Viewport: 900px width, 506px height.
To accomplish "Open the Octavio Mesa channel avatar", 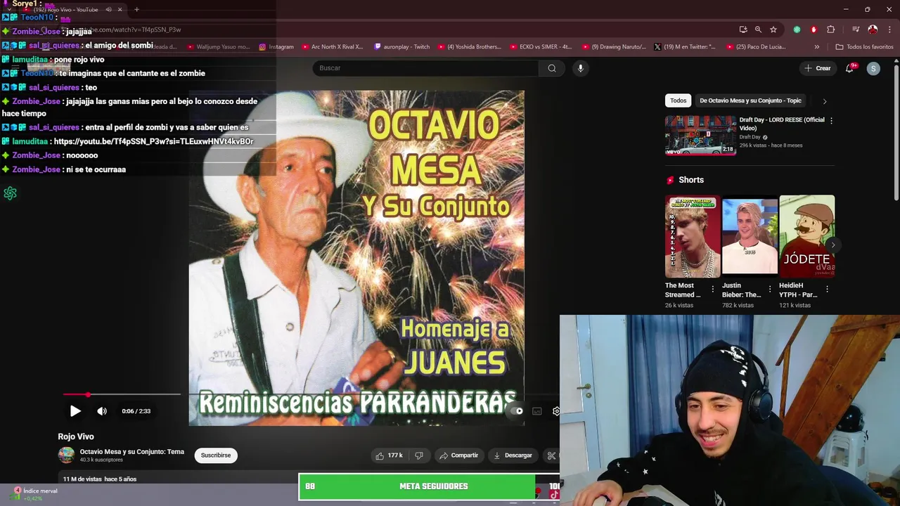I will (66, 455).
